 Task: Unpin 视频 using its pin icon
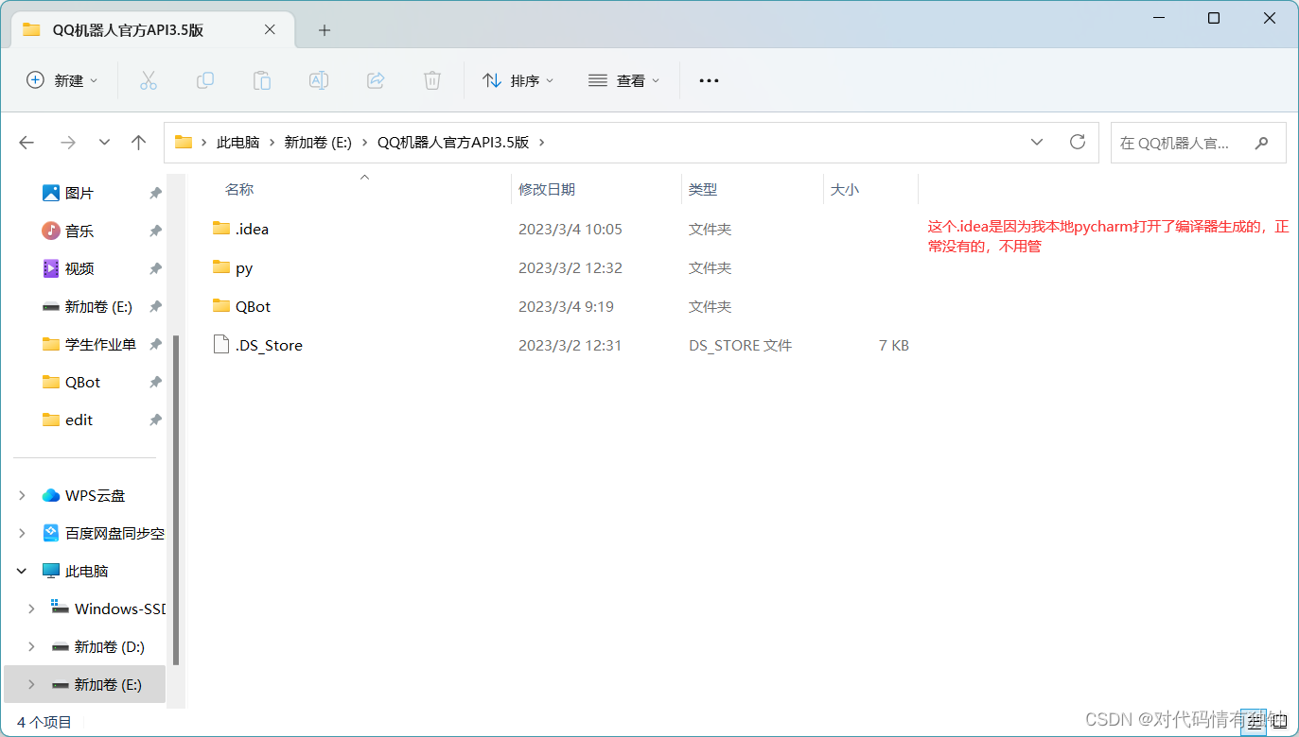155,268
